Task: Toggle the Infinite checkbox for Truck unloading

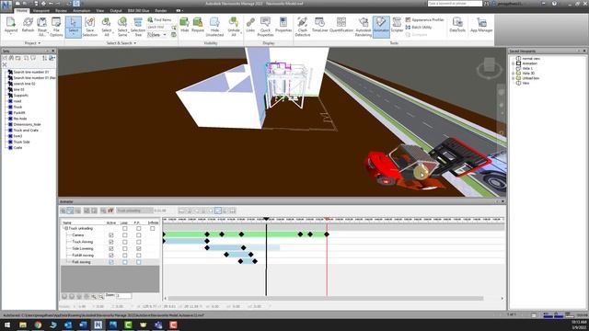Action: coord(152,228)
